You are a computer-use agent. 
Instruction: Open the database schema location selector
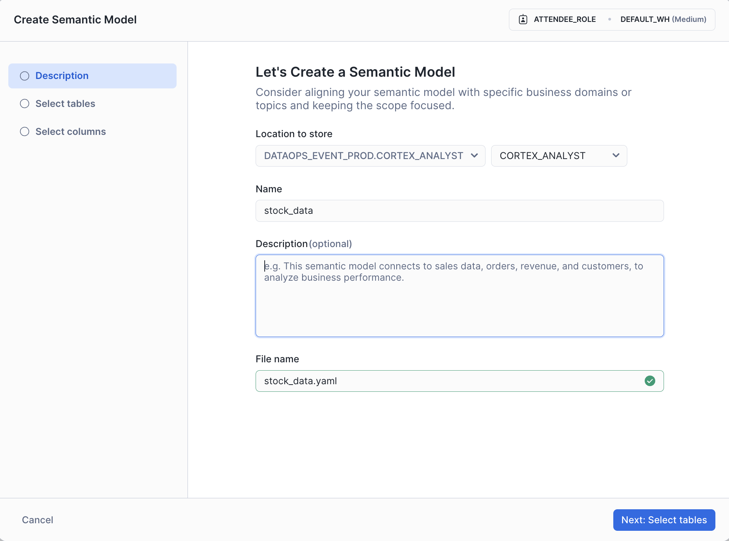[363, 156]
